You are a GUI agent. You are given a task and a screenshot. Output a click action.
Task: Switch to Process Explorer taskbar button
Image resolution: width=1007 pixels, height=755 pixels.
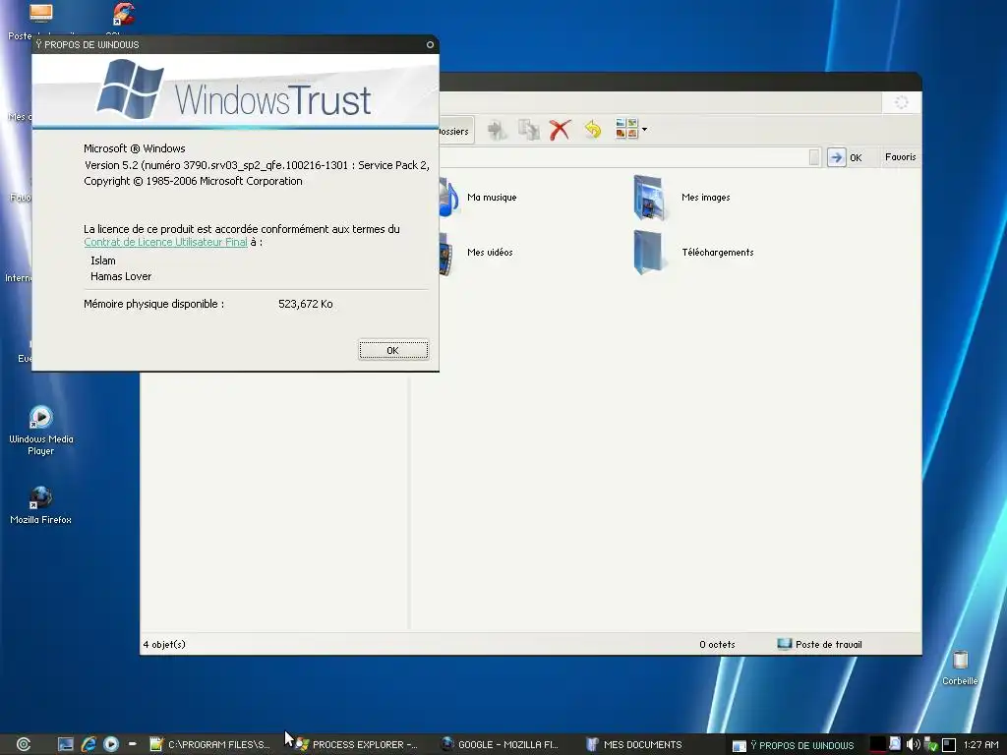coord(356,745)
